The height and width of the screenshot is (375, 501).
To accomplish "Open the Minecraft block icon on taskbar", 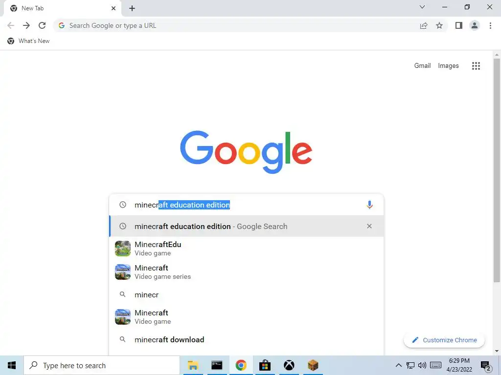I will coord(313,365).
